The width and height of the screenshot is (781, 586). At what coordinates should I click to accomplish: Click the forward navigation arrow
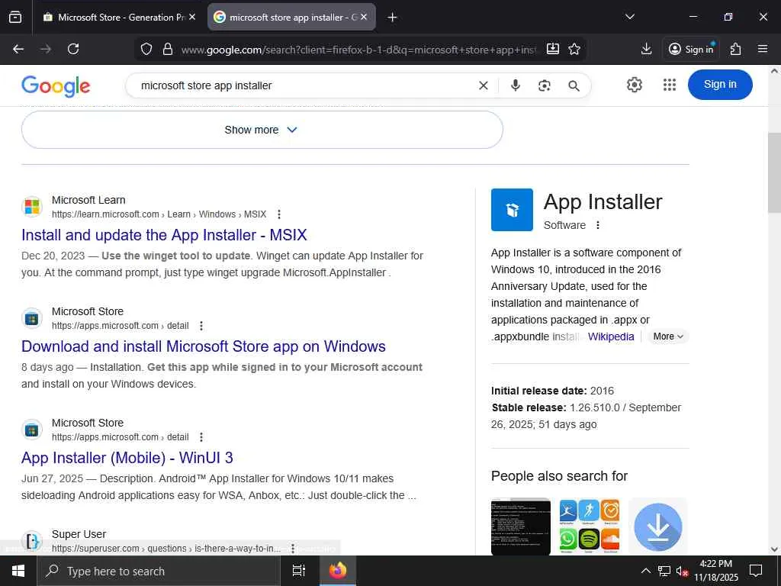(x=46, y=49)
